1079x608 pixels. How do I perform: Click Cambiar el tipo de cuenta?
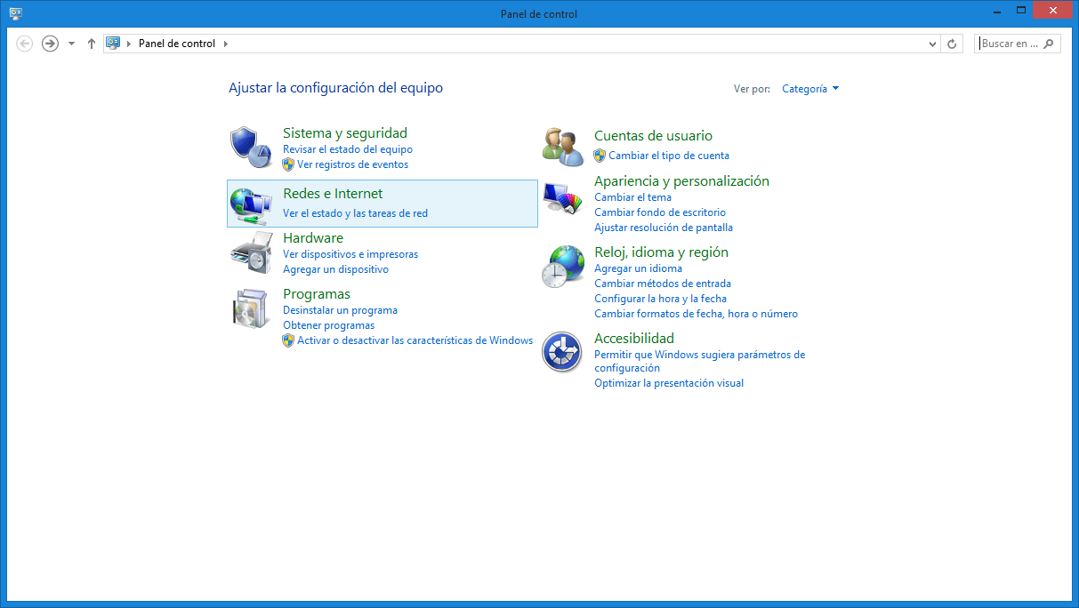pos(669,156)
